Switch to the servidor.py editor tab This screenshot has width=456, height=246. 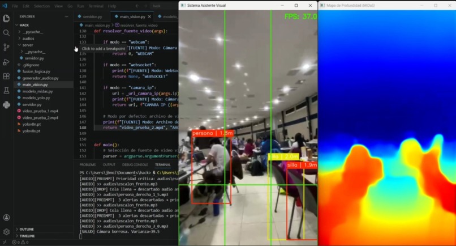92,16
